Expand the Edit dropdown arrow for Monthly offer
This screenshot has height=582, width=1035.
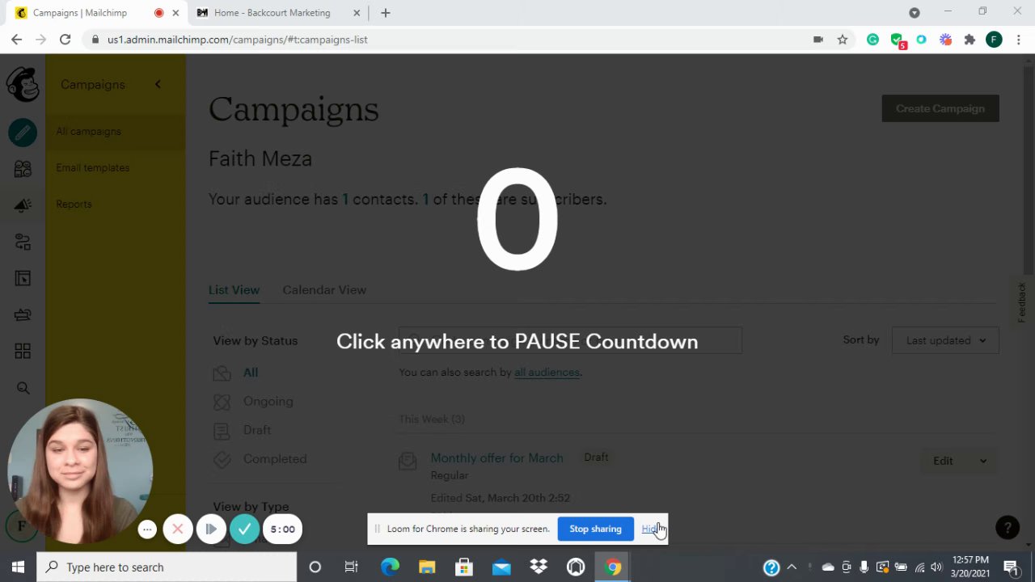(983, 461)
